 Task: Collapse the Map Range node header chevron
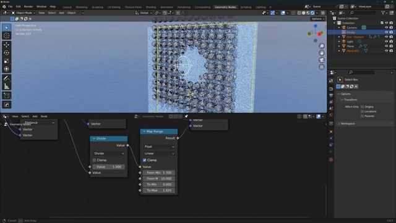click(144, 131)
